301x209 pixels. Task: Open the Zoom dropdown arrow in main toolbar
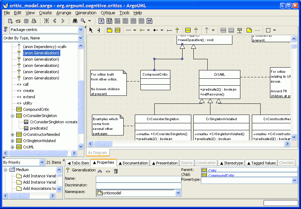point(90,21)
